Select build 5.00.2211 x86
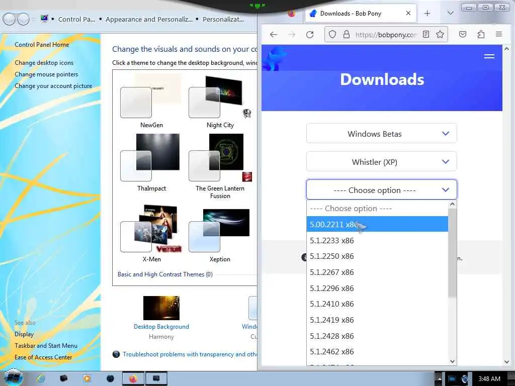 [x=377, y=224]
